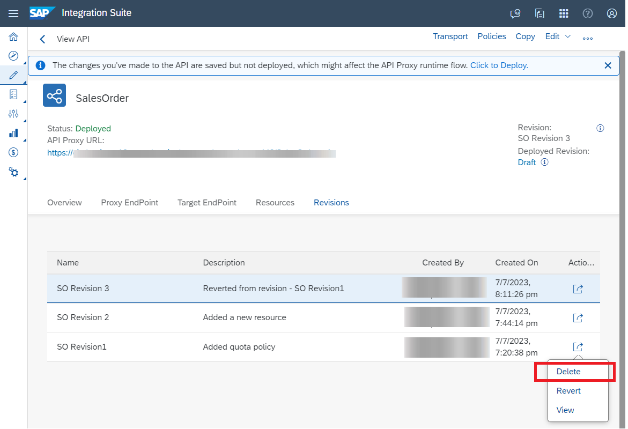Show Revision info icon
This screenshot has height=429, width=628.
tap(600, 128)
